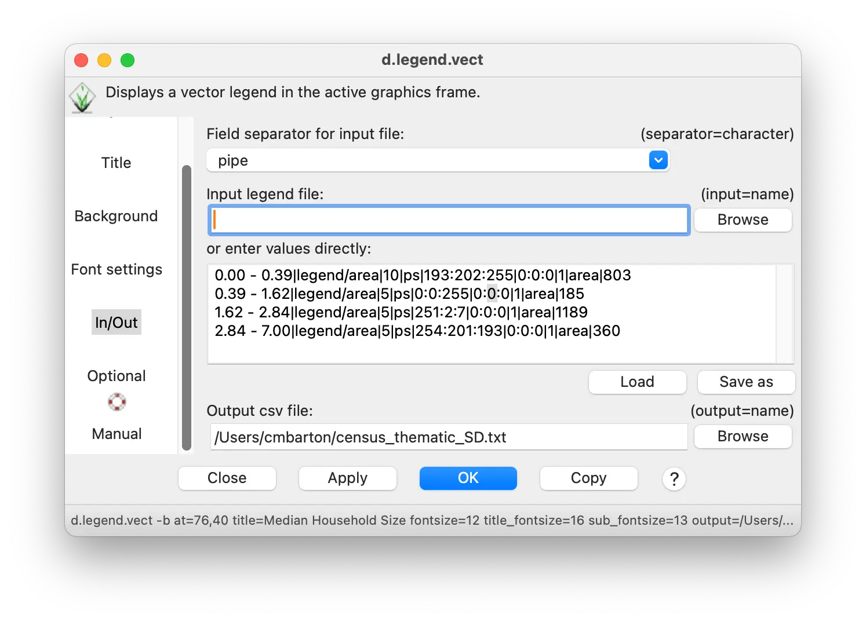Click the sidebar tab list scrollbar
This screenshot has width=866, height=622.
(187, 307)
